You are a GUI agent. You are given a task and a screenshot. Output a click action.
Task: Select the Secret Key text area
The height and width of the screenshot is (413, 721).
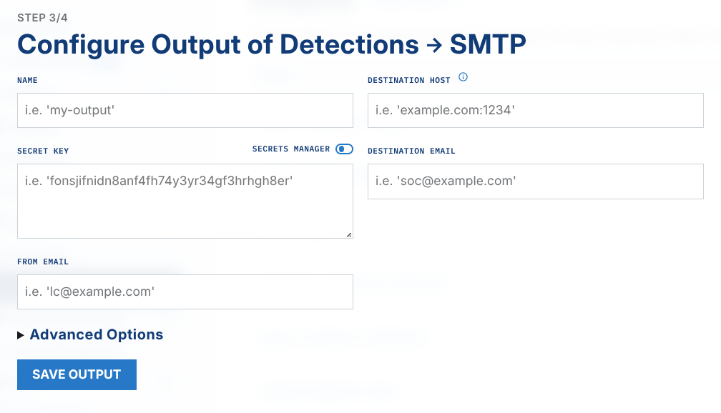(x=185, y=201)
